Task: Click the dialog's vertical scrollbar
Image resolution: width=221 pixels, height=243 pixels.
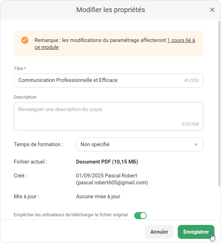Action: point(219,104)
